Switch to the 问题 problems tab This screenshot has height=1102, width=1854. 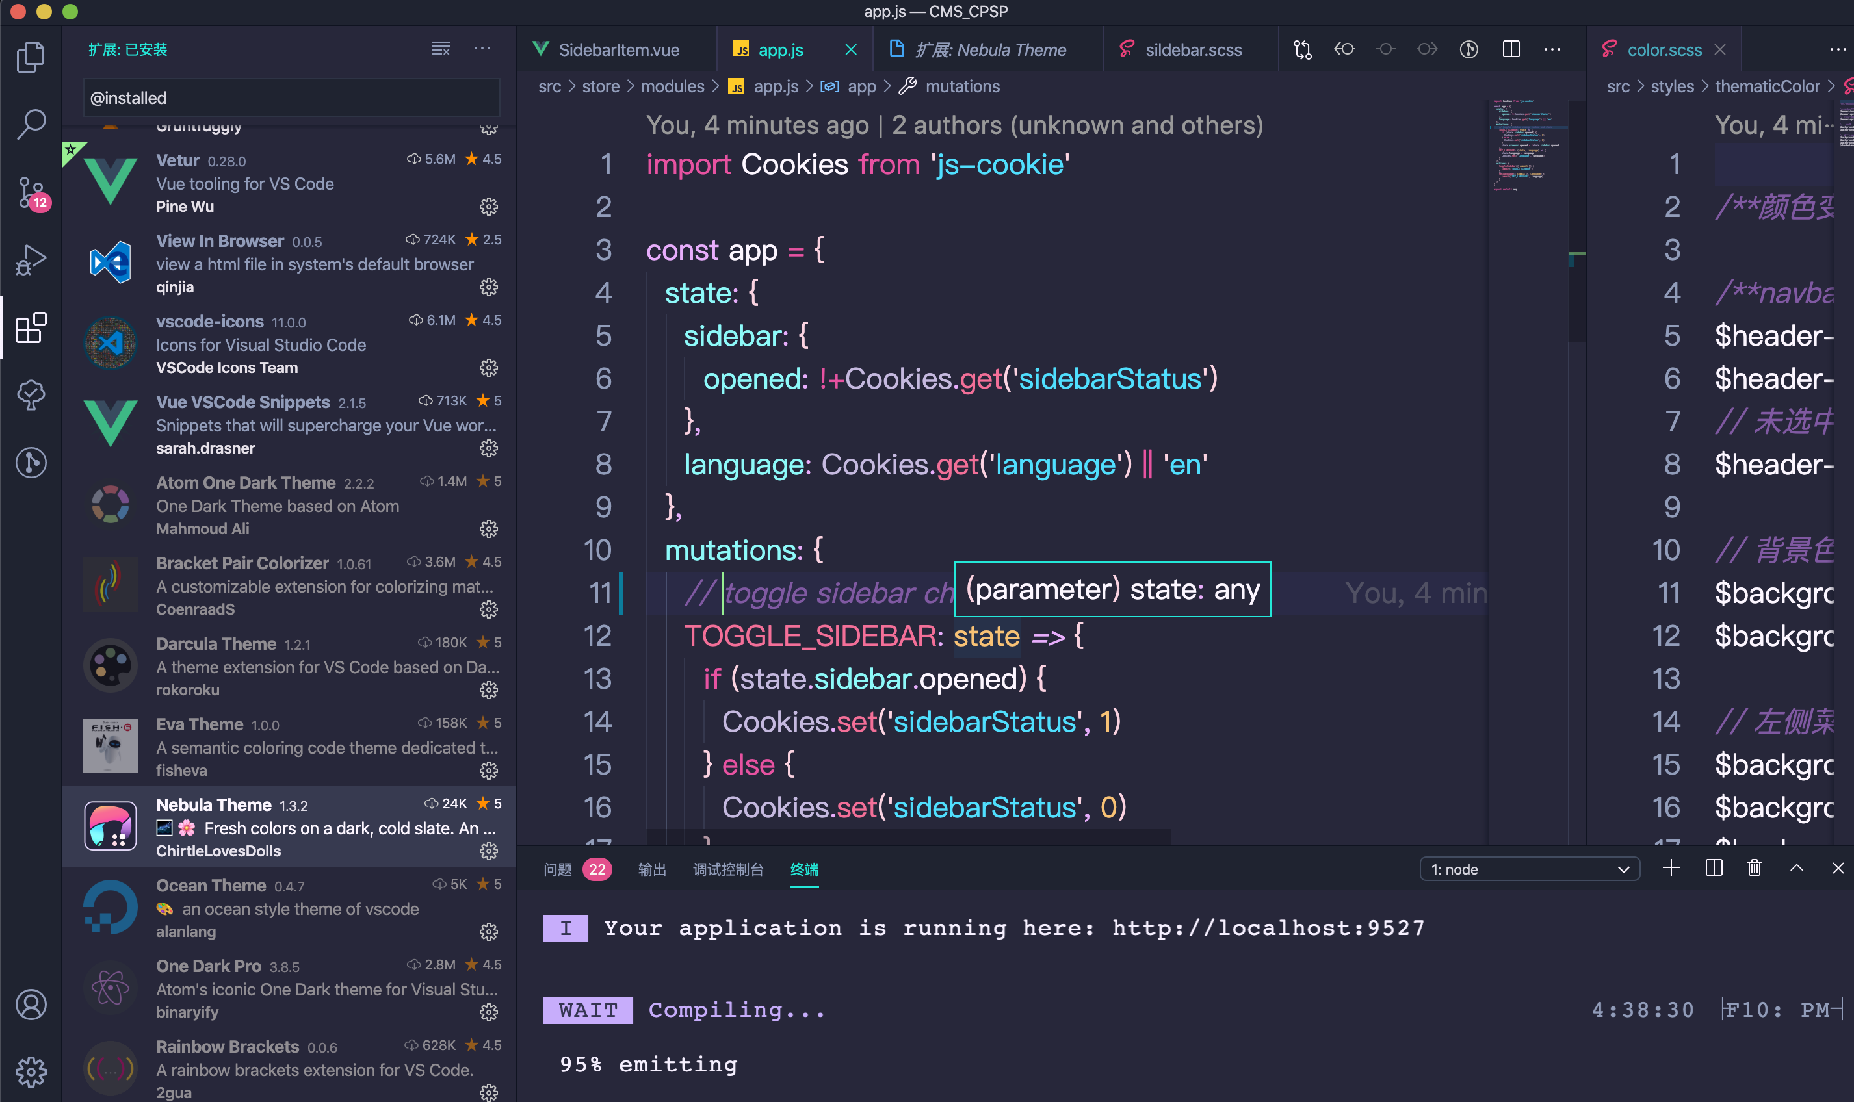(557, 869)
